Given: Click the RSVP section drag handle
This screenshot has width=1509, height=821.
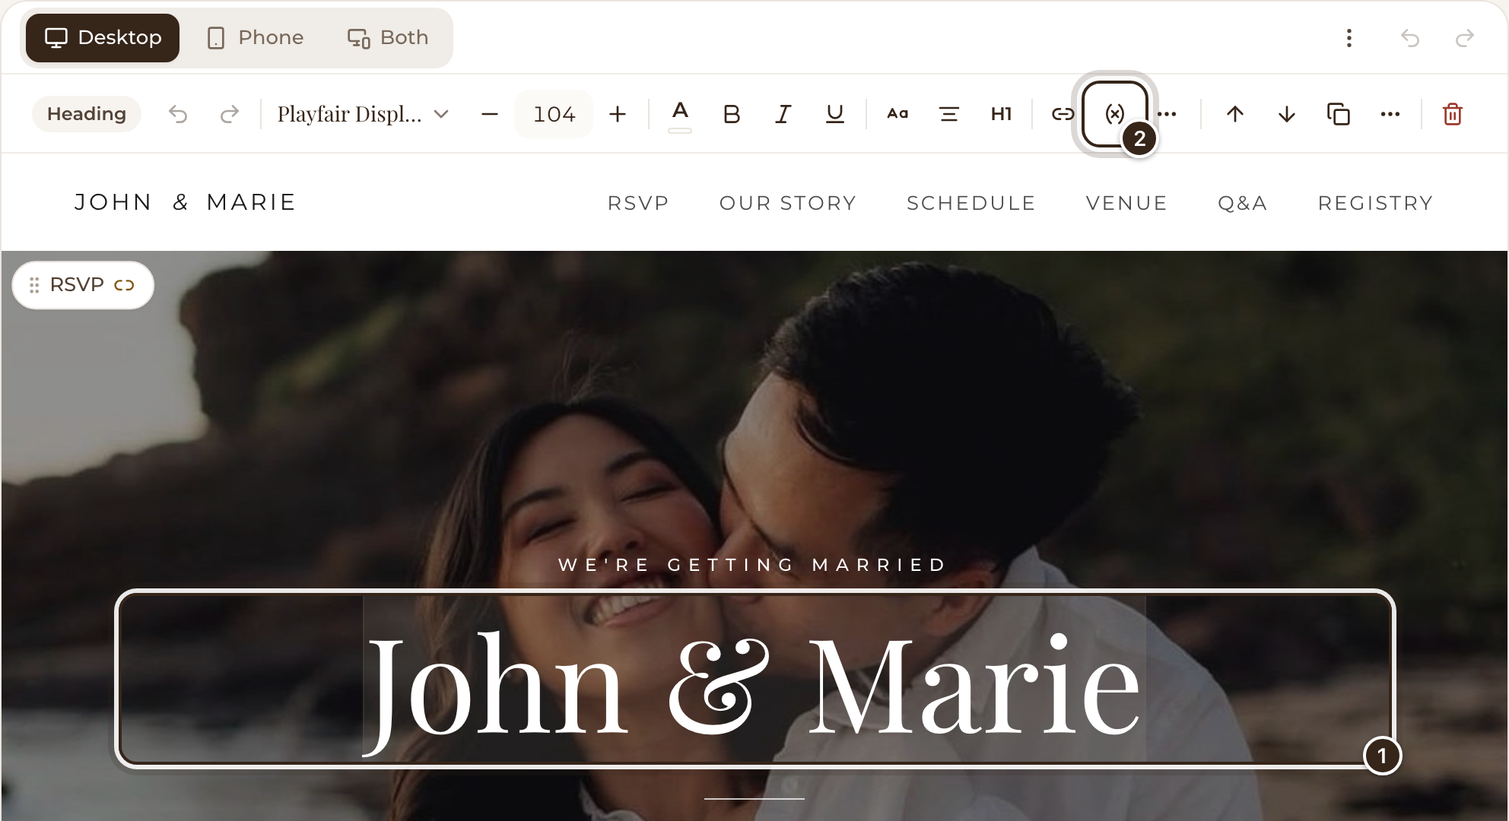Looking at the screenshot, I should point(34,285).
